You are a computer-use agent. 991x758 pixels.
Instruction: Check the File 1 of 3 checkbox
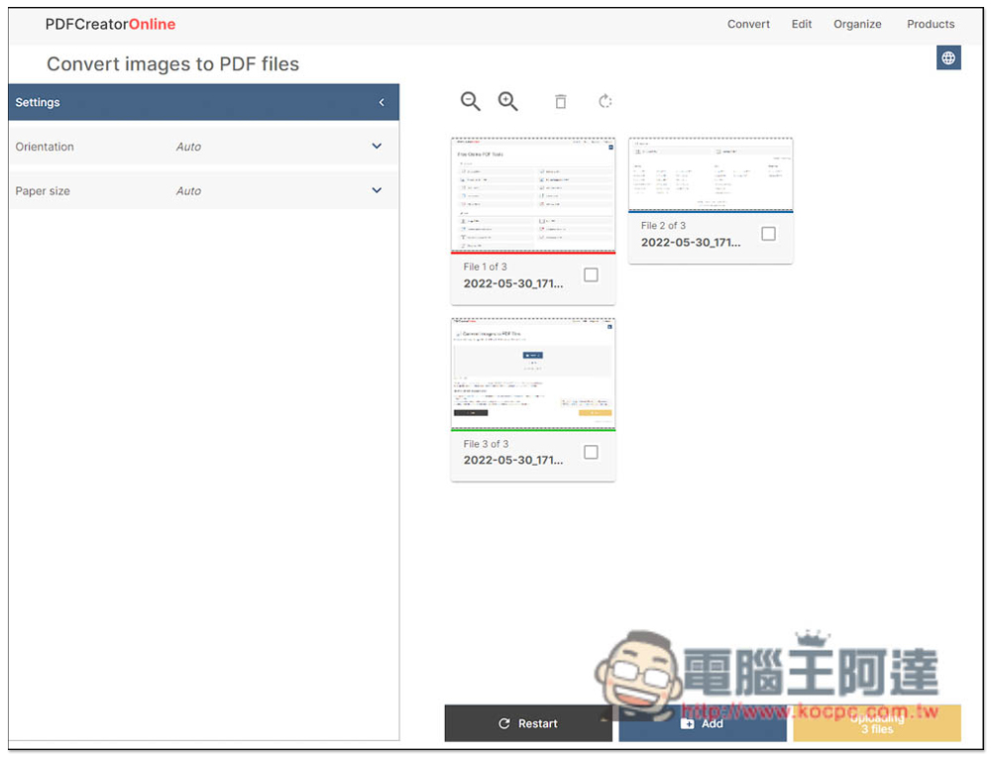click(591, 274)
